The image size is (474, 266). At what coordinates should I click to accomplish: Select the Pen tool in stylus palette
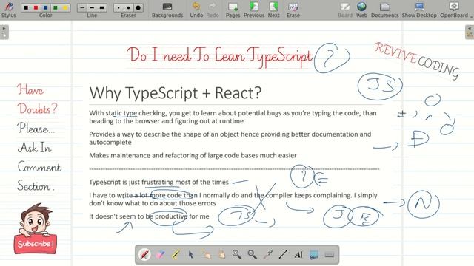pos(144,254)
